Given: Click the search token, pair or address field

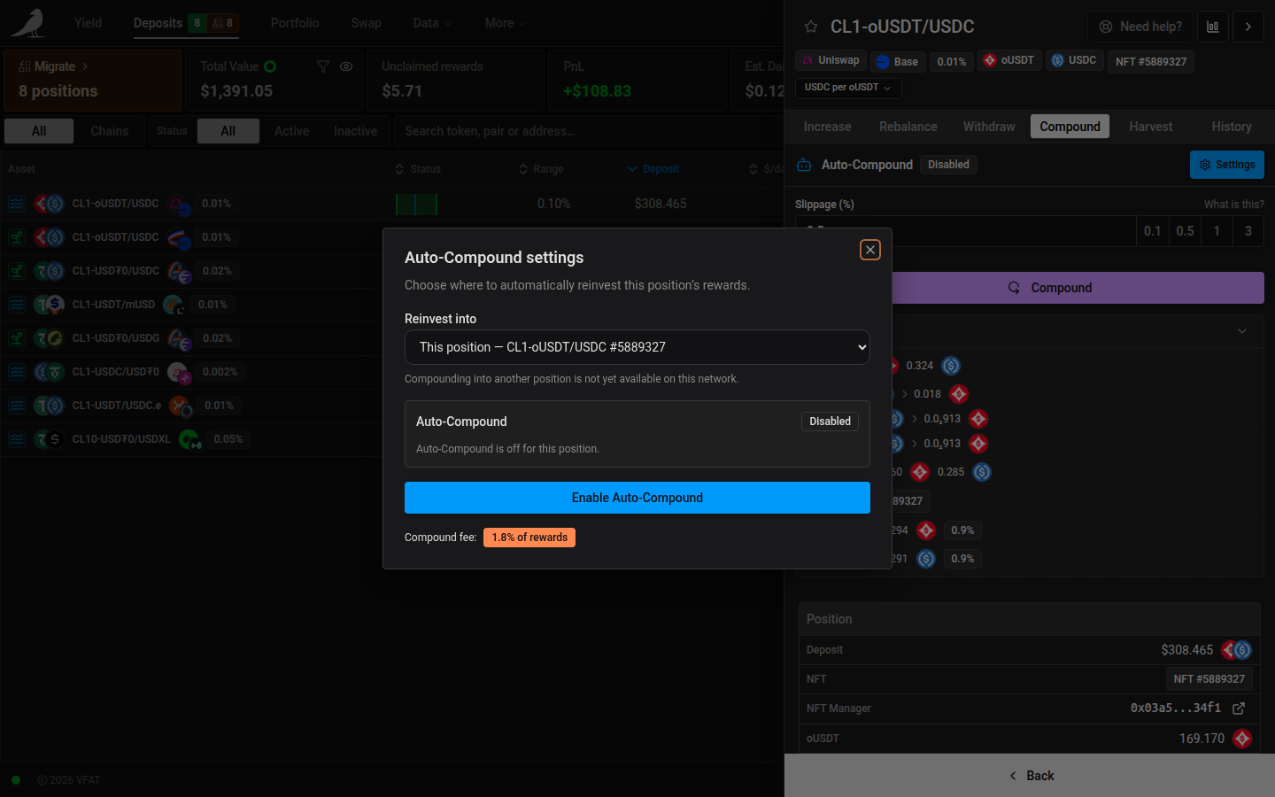Looking at the screenshot, I should (x=589, y=131).
